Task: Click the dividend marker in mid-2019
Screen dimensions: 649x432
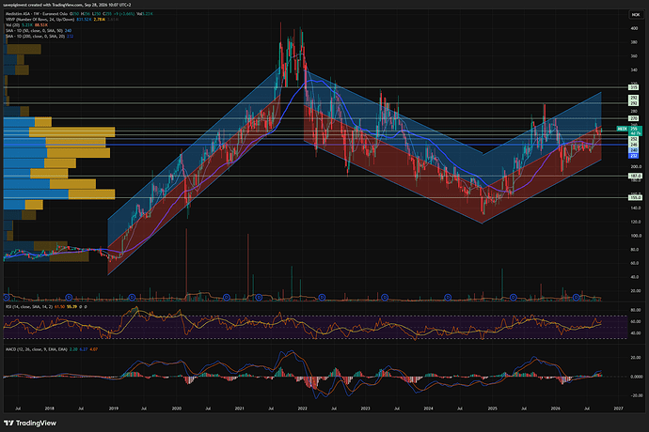Action: point(132,297)
